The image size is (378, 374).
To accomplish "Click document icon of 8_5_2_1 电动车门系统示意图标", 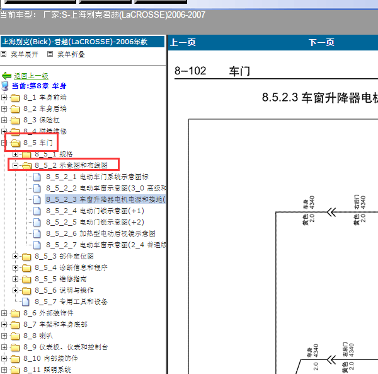I will tap(37, 177).
